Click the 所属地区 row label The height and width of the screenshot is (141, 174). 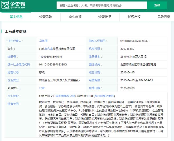(x=14, y=88)
